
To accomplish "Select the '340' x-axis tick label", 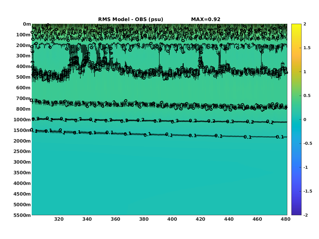I will 87,219.
